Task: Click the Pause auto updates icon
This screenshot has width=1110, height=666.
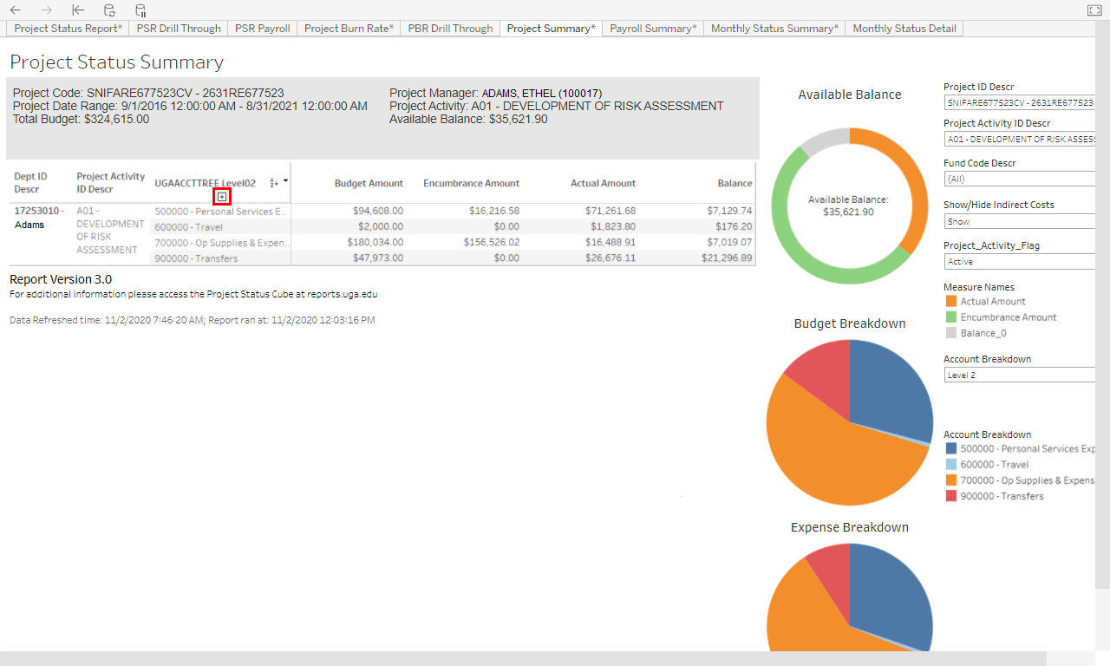Action: coord(140,10)
